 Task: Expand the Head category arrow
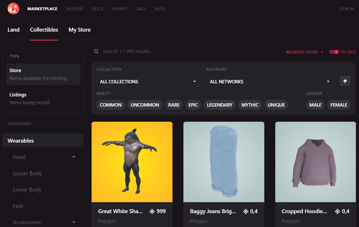[74, 157]
